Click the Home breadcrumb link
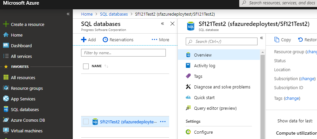The width and height of the screenshot is (317, 139). click(87, 14)
